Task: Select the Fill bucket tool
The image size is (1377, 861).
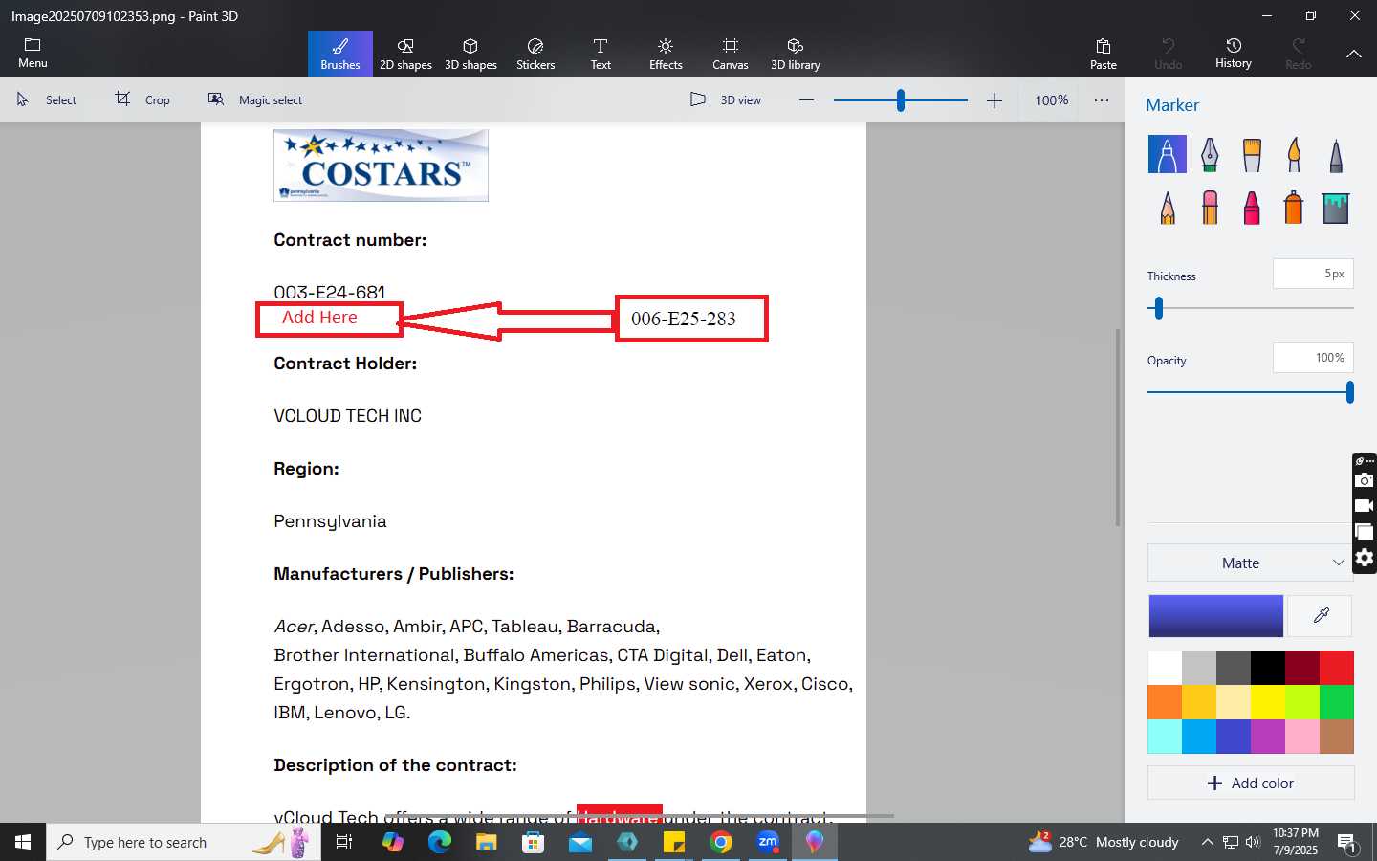Action: coord(1336,208)
